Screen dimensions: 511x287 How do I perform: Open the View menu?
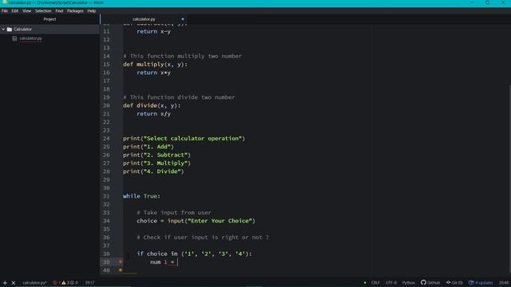click(x=26, y=10)
